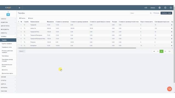Screen dimensions: 175x98
Task: Focus the Поиск search field
Action: [x=139, y=13]
